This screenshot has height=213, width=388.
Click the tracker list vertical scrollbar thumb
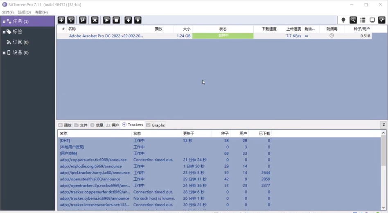pos(383,151)
